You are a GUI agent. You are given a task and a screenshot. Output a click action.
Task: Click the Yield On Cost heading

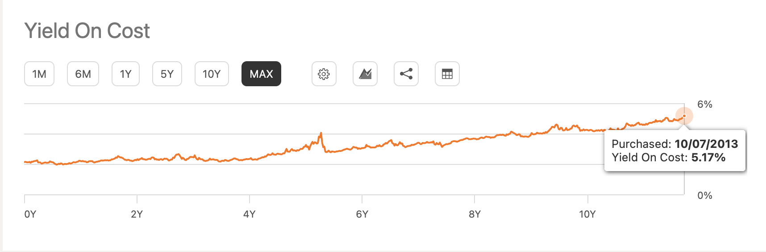tap(87, 31)
